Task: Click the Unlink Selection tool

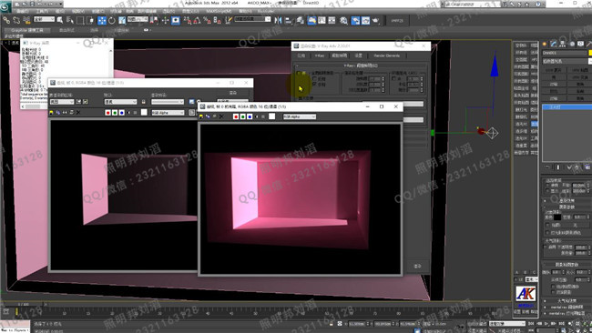Action: pos(16,20)
